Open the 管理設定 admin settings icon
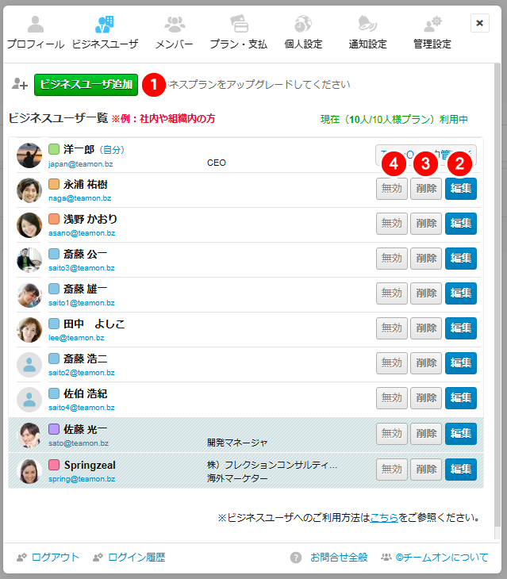Image resolution: width=507 pixels, height=579 pixels. [432, 25]
